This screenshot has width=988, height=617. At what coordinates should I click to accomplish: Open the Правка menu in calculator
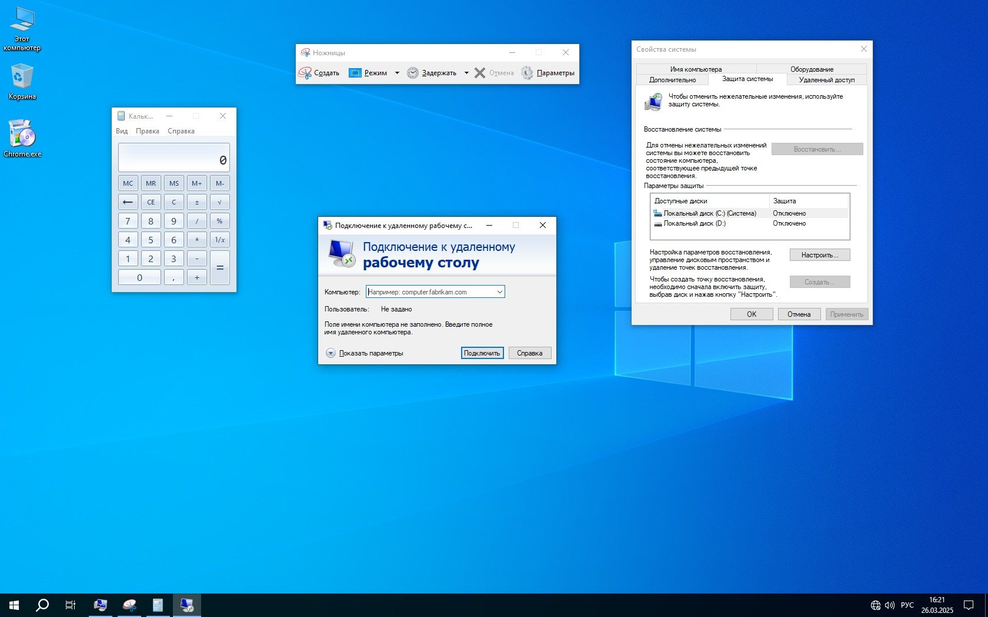(147, 131)
